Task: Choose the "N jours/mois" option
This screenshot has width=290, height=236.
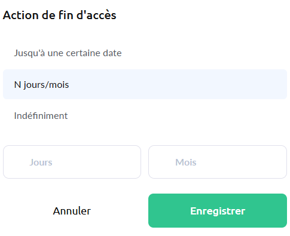Action: click(145, 84)
